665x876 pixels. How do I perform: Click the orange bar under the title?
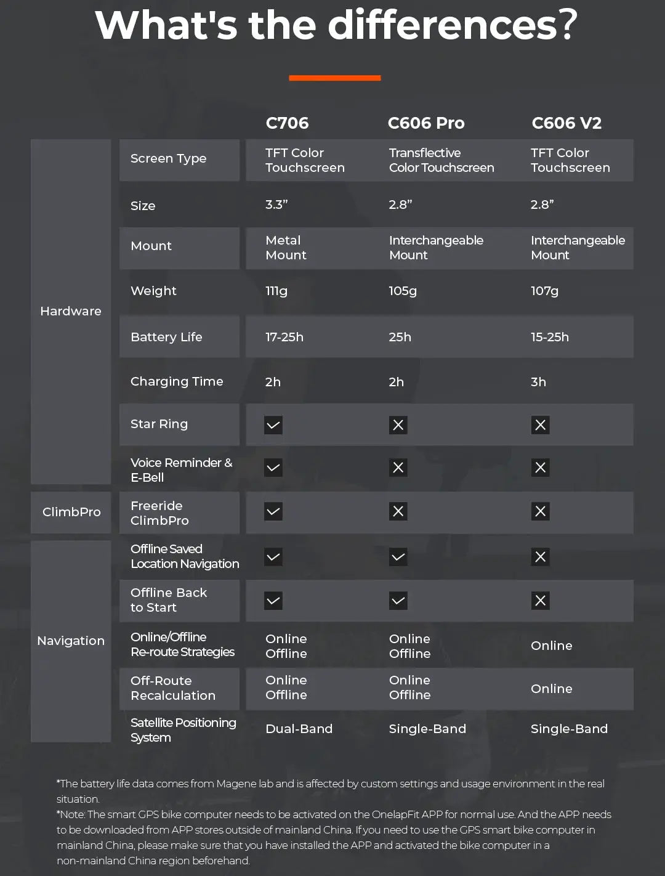(x=335, y=78)
